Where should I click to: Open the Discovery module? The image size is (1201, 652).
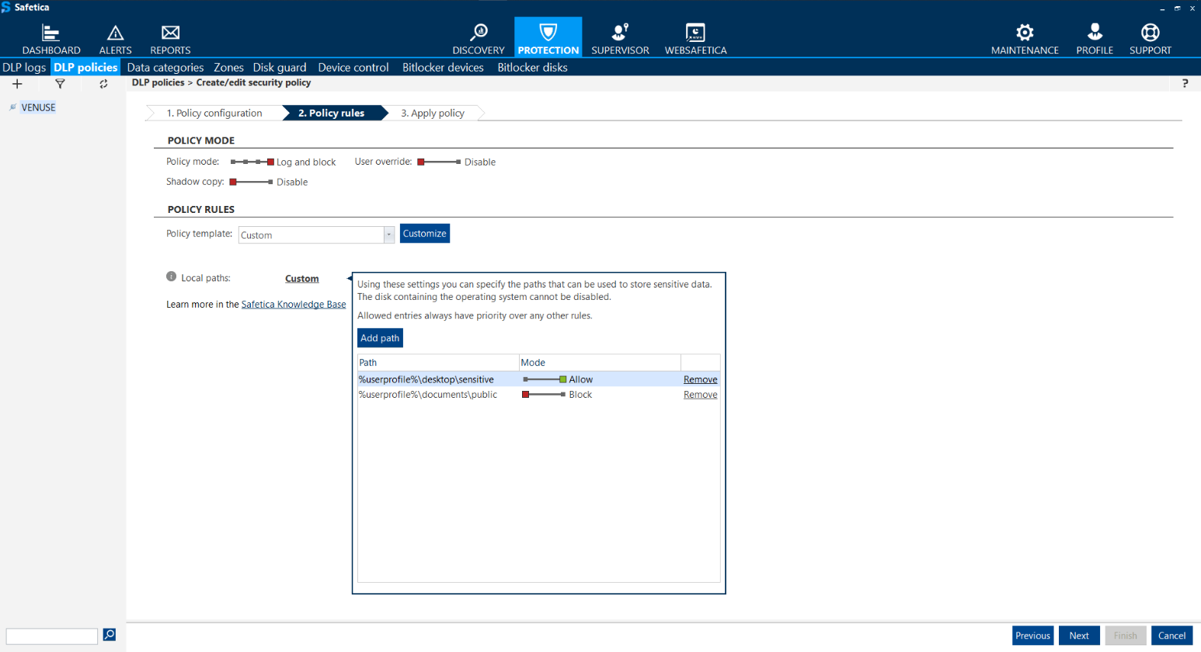[x=479, y=39]
